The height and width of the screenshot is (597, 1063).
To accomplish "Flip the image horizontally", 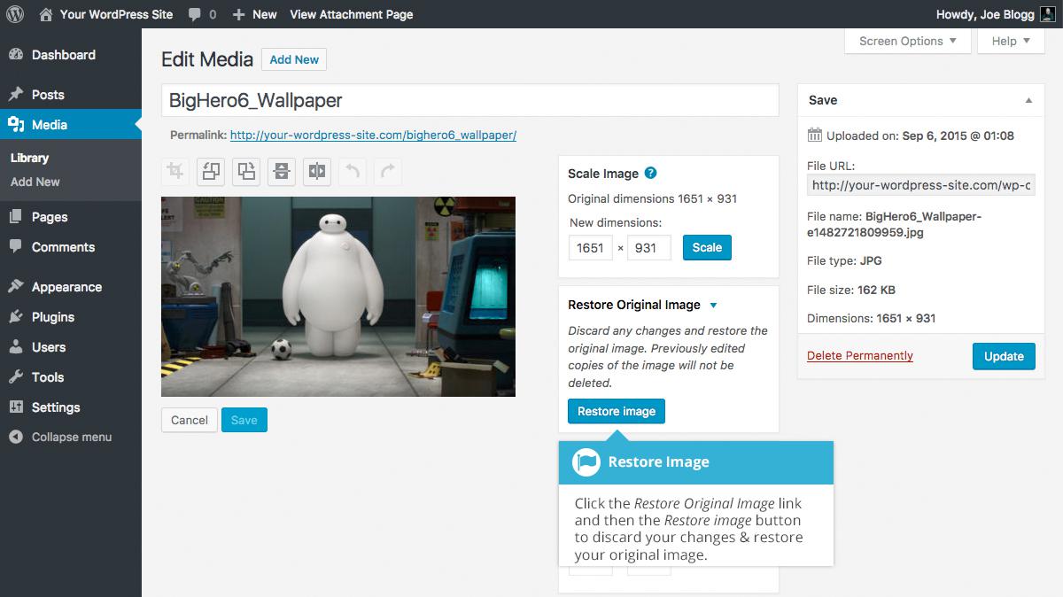I will pyautogui.click(x=317, y=171).
